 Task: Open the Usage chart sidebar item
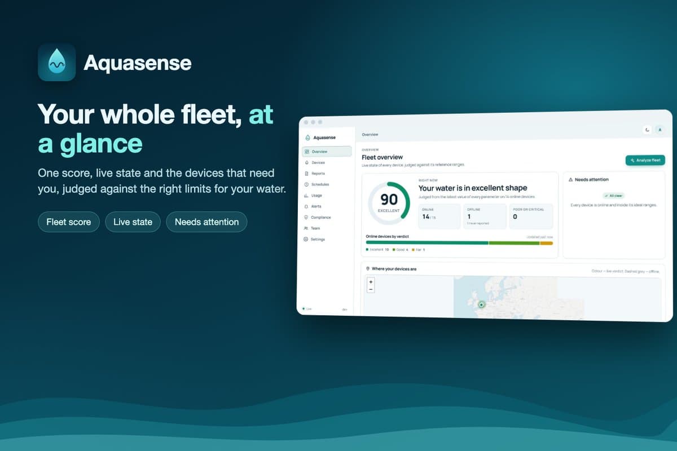pyautogui.click(x=327, y=196)
